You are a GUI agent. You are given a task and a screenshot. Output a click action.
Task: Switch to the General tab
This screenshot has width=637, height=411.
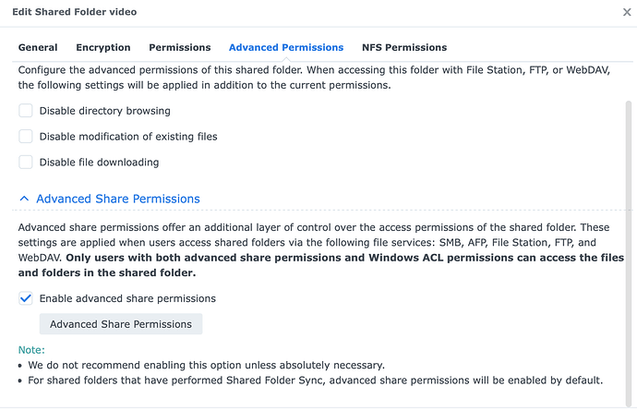38,47
